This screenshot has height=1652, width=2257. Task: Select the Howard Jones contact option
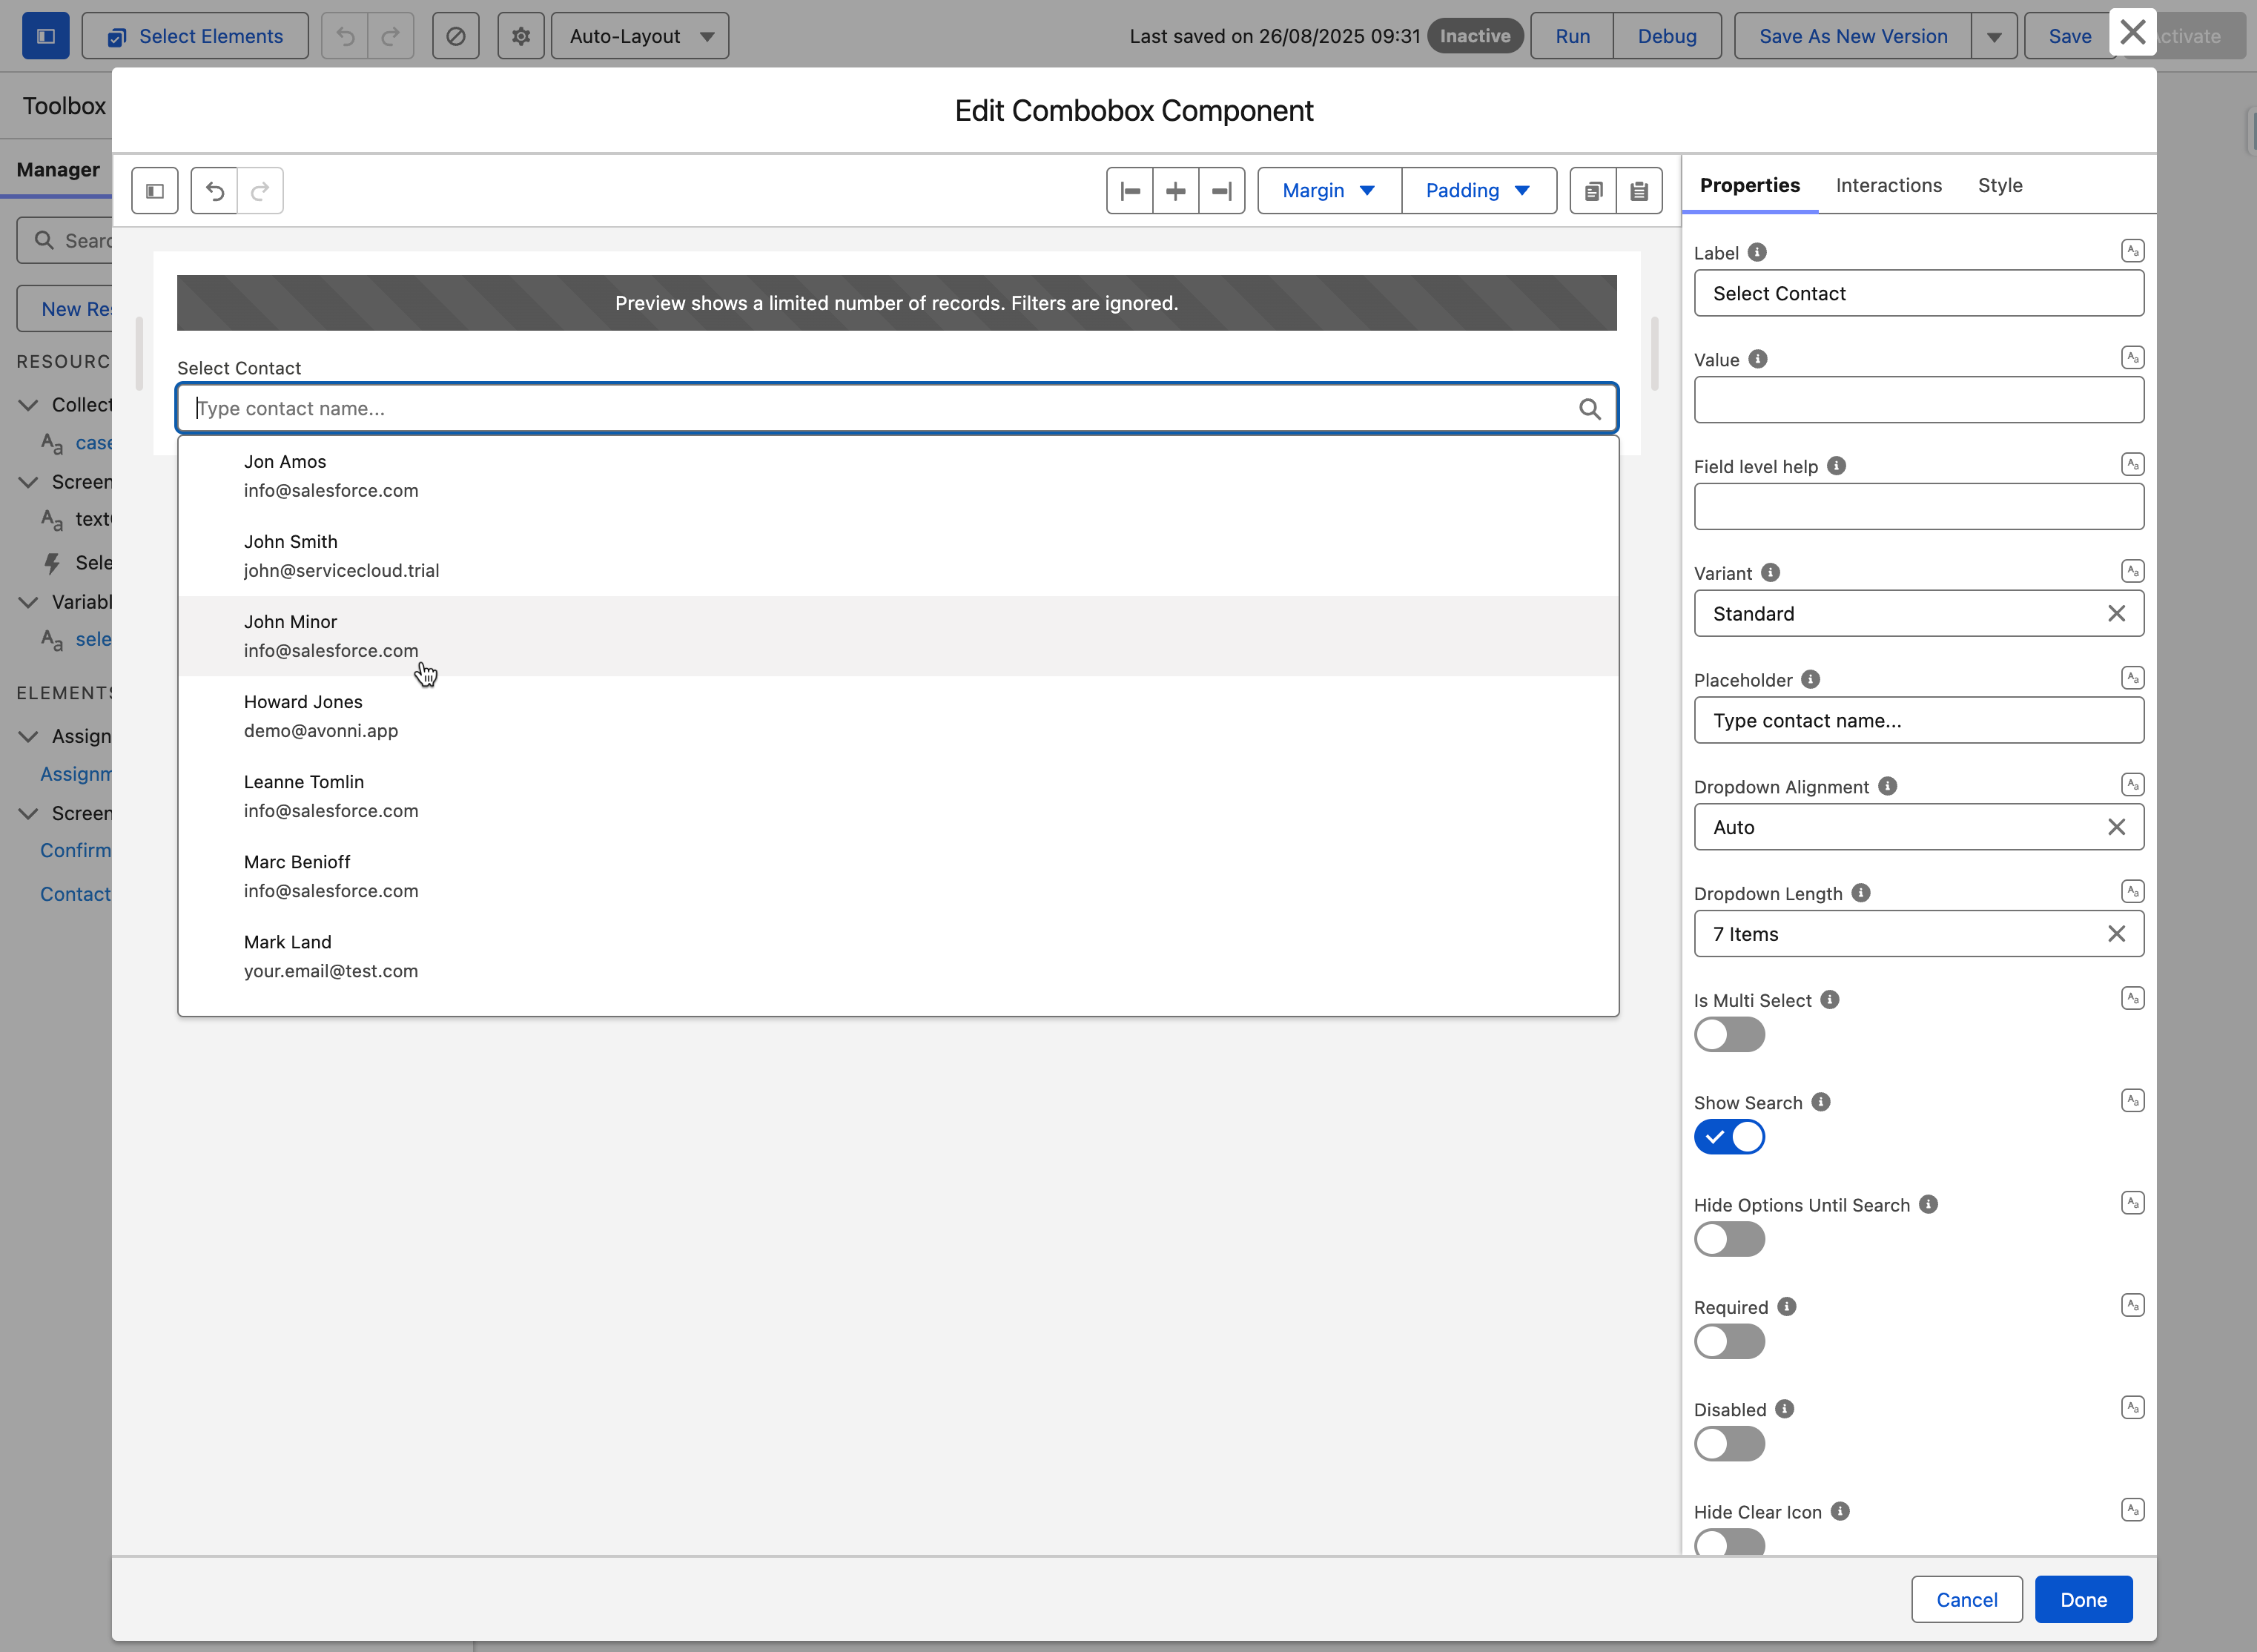coord(303,716)
